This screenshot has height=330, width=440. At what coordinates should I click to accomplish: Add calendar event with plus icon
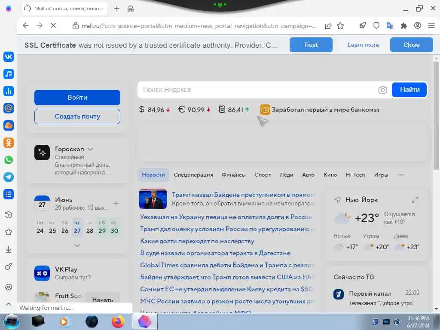coord(116,204)
